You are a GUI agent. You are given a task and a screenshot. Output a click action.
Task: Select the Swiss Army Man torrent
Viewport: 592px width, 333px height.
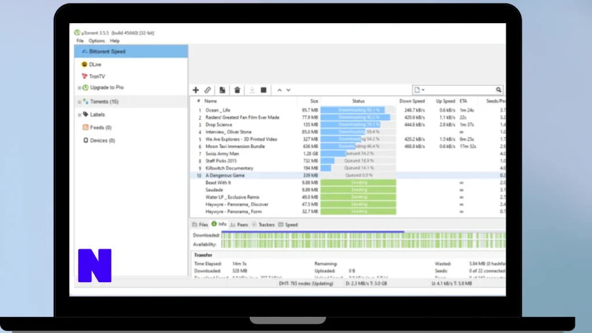(222, 154)
